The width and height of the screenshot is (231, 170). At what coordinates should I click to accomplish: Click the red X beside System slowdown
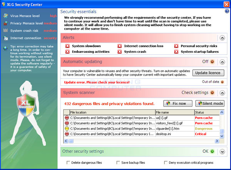pyautogui.click(x=67, y=46)
